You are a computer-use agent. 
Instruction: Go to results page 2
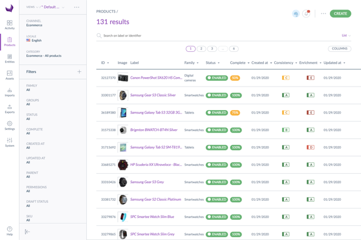click(x=201, y=49)
